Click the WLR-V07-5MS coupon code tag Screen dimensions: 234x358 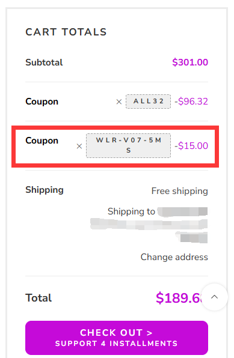click(x=128, y=145)
